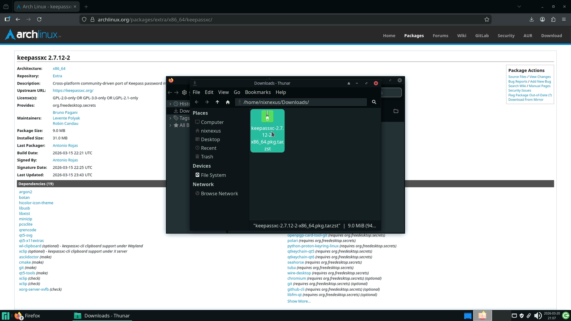Go to parent folder in Thunar
This screenshot has height=321, width=571.
pos(217,102)
